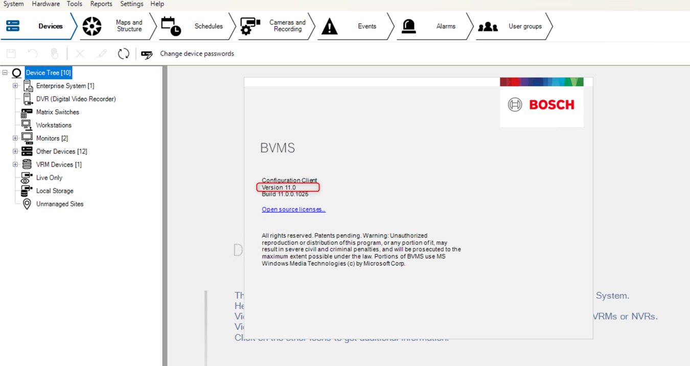Click the refresh icon in the toolbar
This screenshot has width=690, height=366.
tap(123, 54)
